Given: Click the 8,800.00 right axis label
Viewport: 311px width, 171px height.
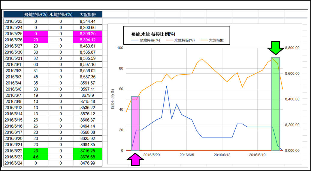Looking at the screenshot, I should [x=292, y=48].
